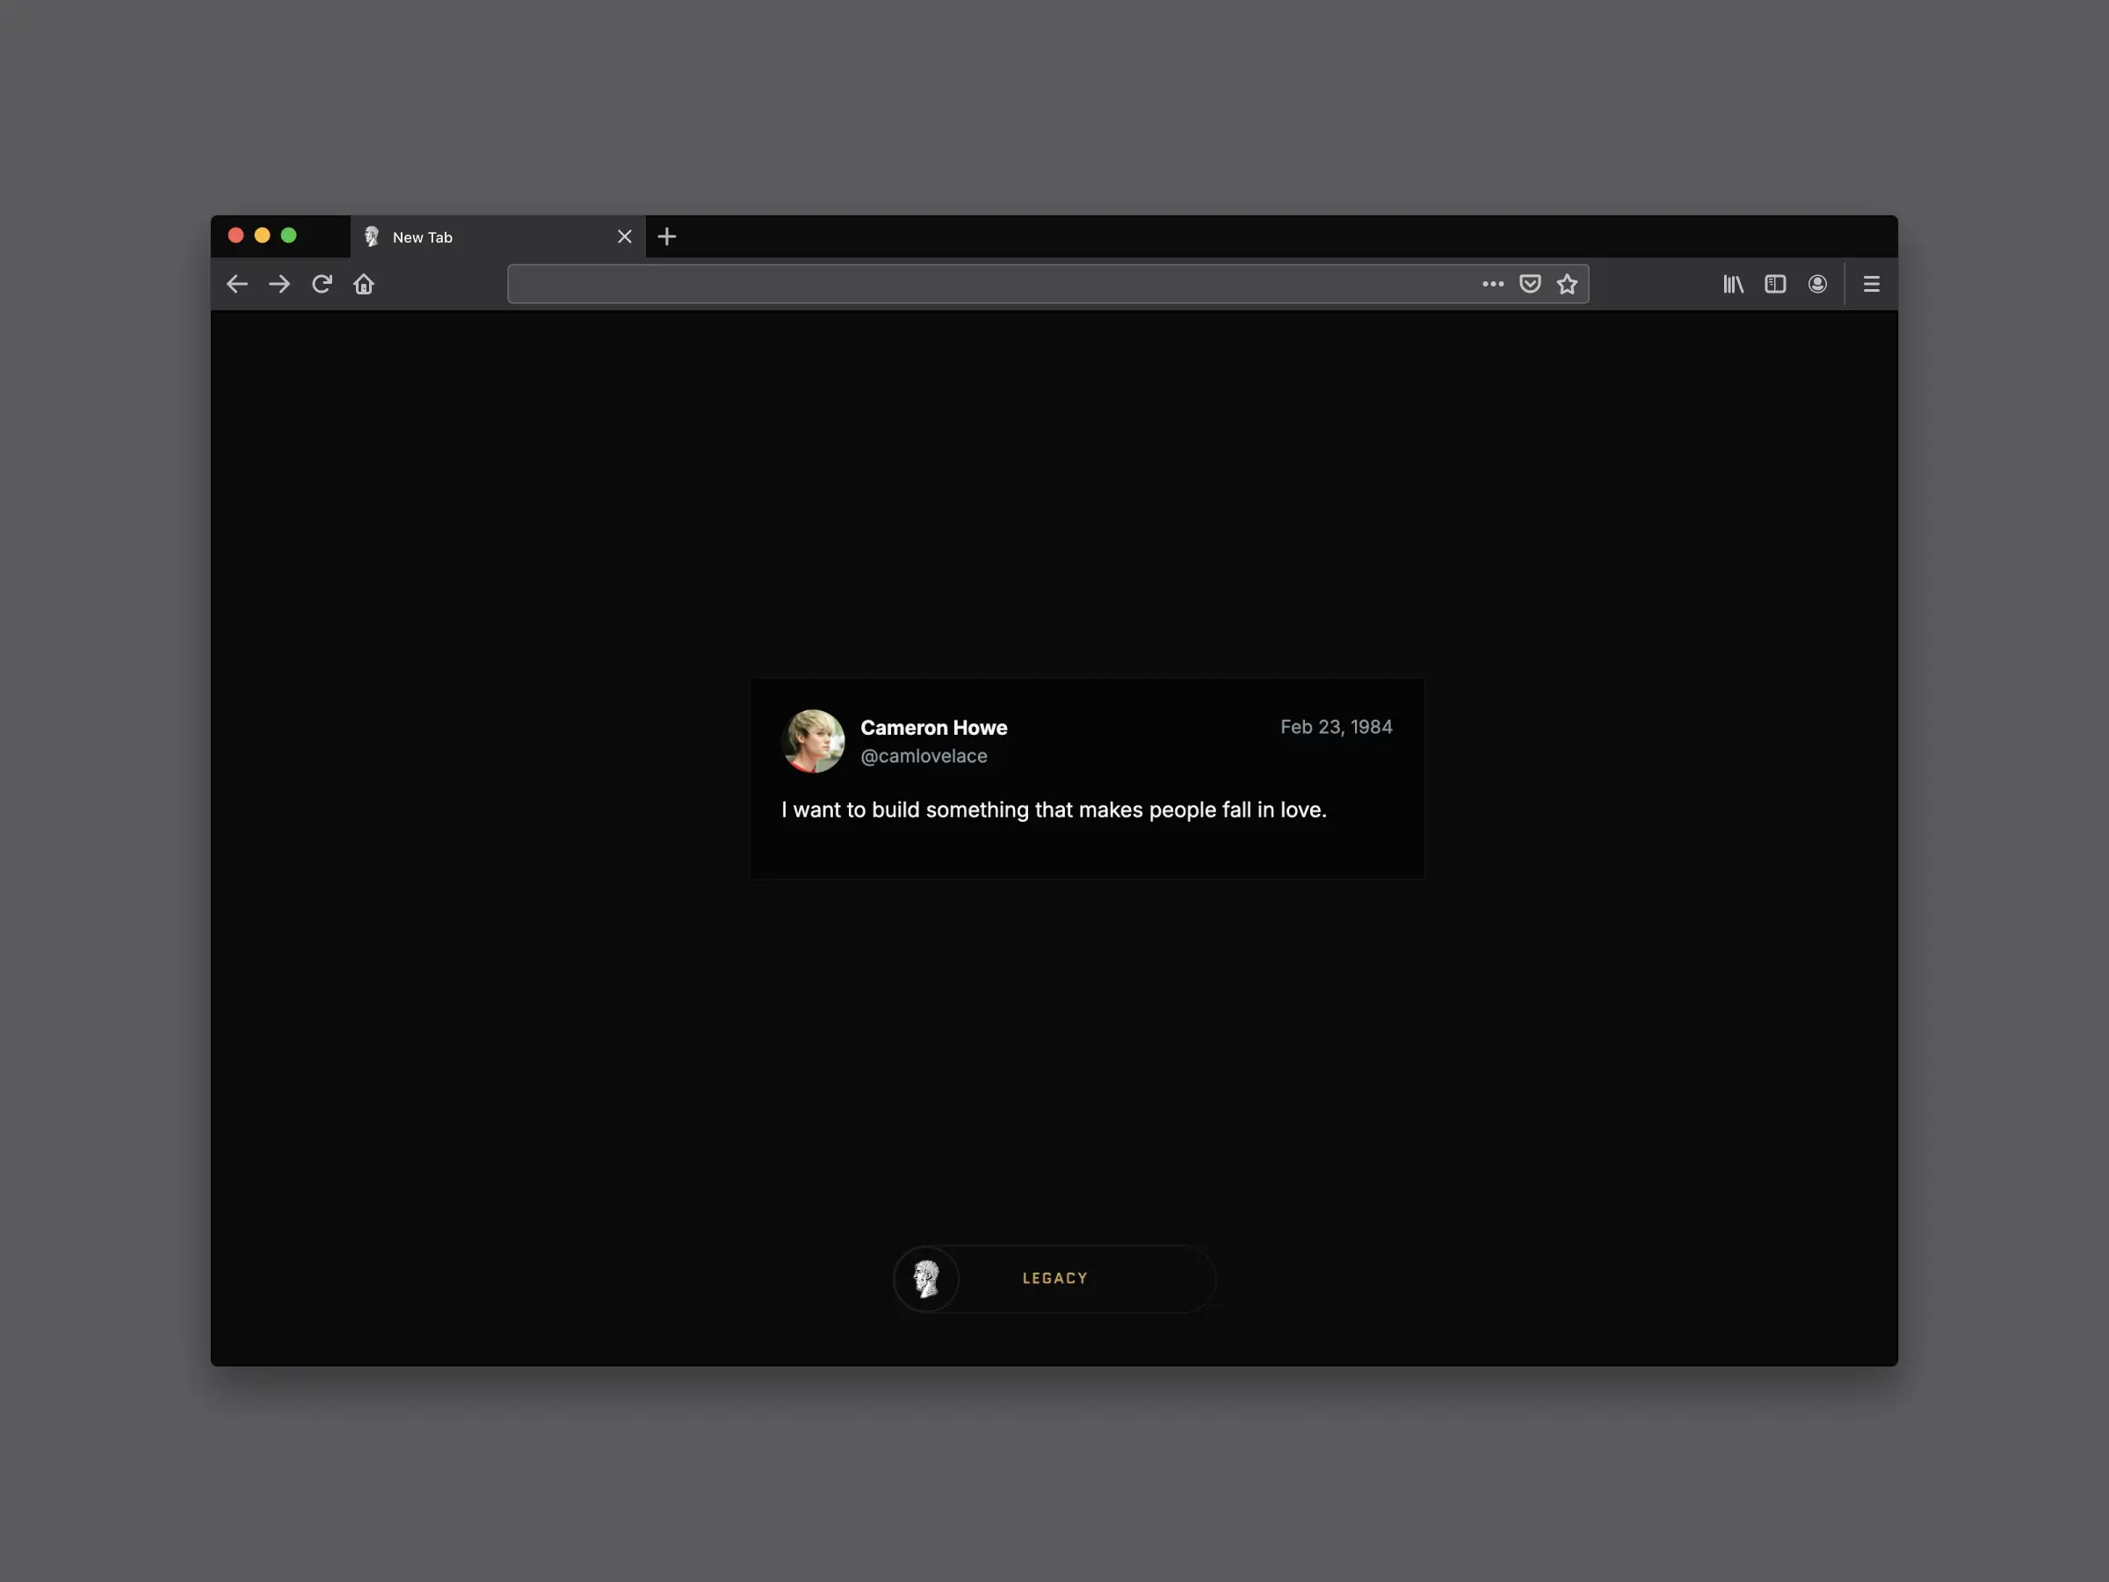Viewport: 2109px width, 1582px height.
Task: Click Cameron Howe's avatar photo
Action: point(813,741)
